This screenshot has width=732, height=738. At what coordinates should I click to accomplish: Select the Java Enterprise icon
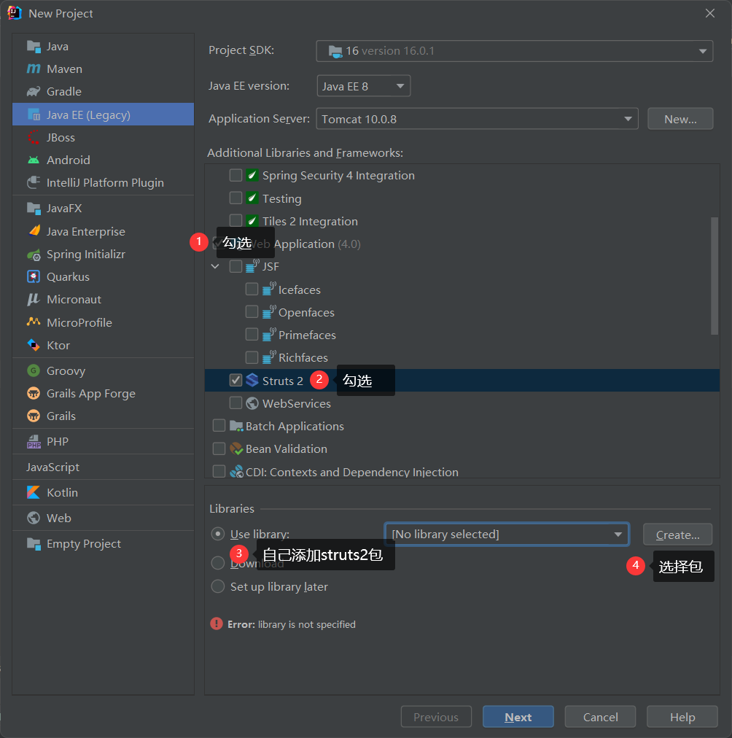tap(34, 231)
